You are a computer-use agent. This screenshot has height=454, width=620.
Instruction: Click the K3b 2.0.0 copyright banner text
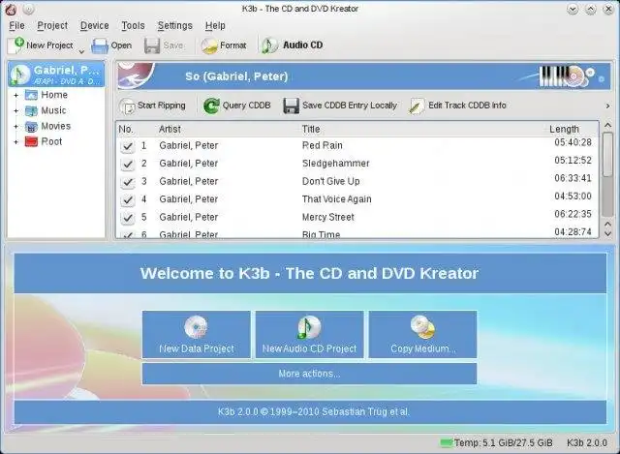pos(314,411)
